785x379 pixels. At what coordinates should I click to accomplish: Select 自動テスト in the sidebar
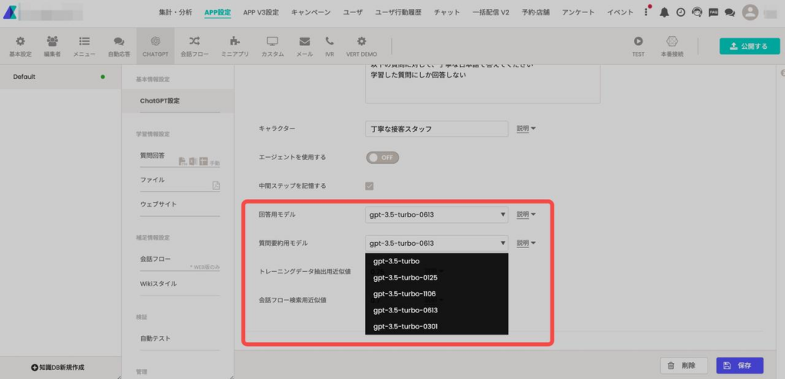point(156,338)
